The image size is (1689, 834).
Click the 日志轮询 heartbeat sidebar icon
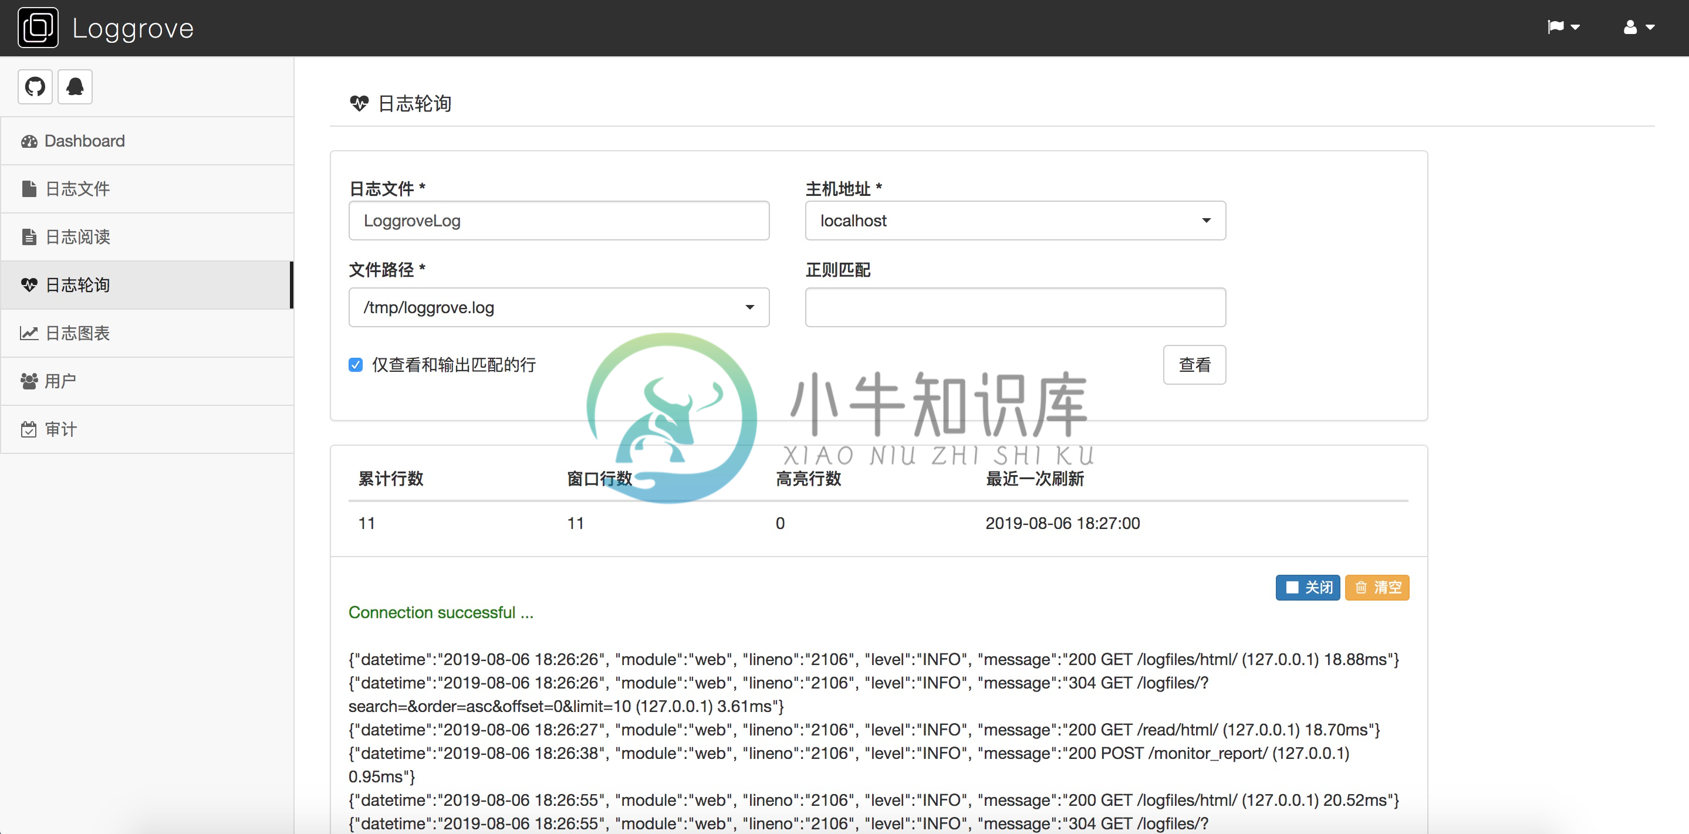(29, 285)
